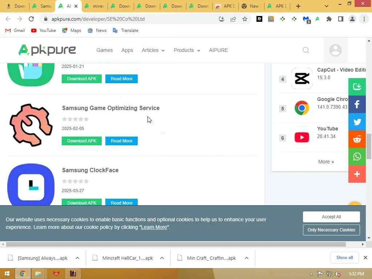372x279 pixels.
Task: Show all downloads
Action: [344, 258]
